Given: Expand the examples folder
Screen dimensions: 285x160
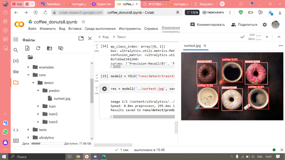Looking at the screenshot, I should click(28, 67).
